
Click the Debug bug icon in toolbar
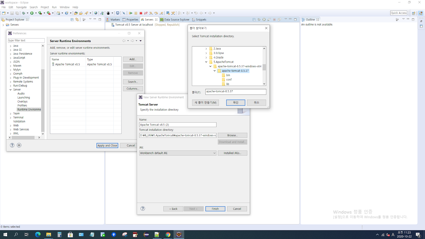click(24, 13)
